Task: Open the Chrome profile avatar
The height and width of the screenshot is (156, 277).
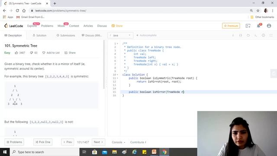Action: (x=266, y=10)
